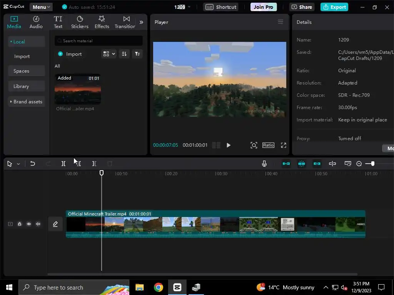Zoom out the timeline with minus icon
394x295 pixels.
[x=359, y=164]
